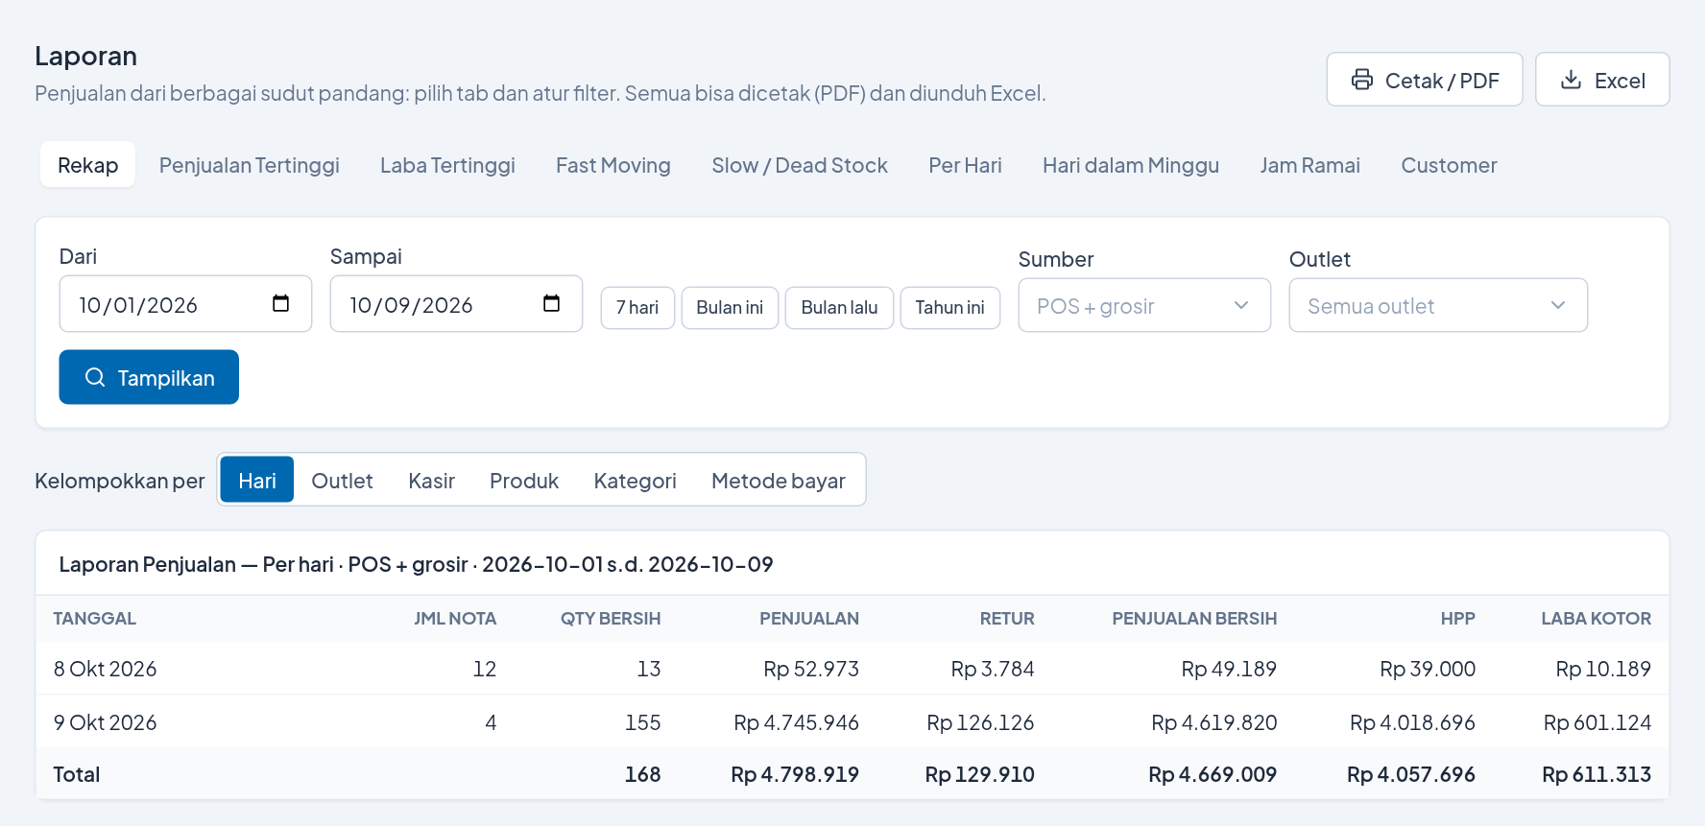Click the Rp 4.745.946 penjualan cell
1705x826 pixels.
coord(796,722)
